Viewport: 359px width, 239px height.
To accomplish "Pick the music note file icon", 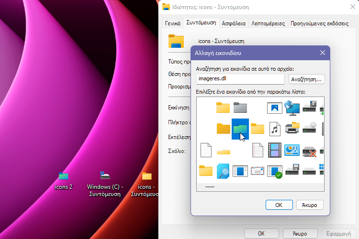I will click(275, 129).
